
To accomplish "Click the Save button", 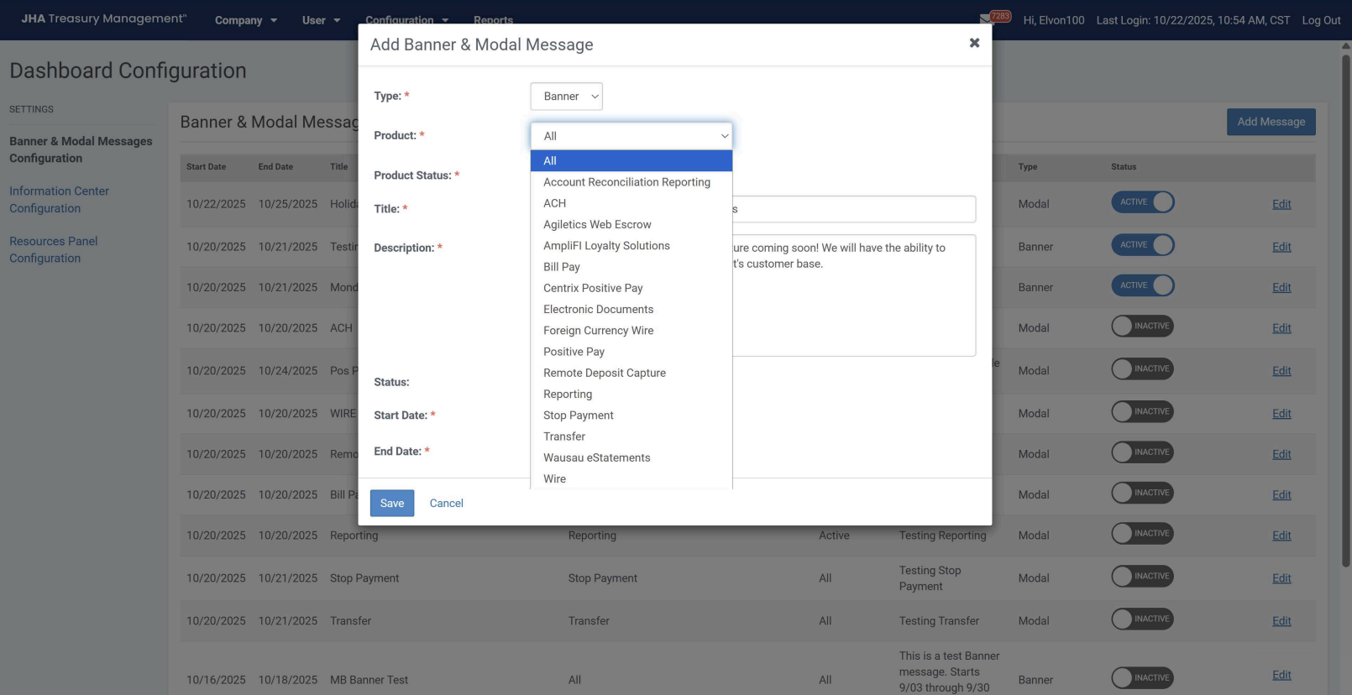I will 392,504.
